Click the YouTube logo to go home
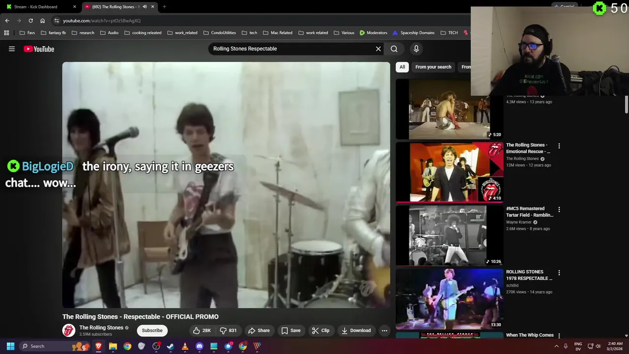The height and width of the screenshot is (354, 629). point(39,49)
